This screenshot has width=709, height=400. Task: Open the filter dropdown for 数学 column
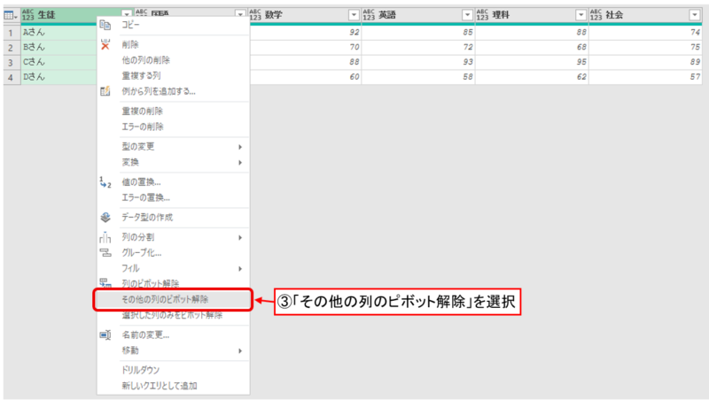pos(354,15)
